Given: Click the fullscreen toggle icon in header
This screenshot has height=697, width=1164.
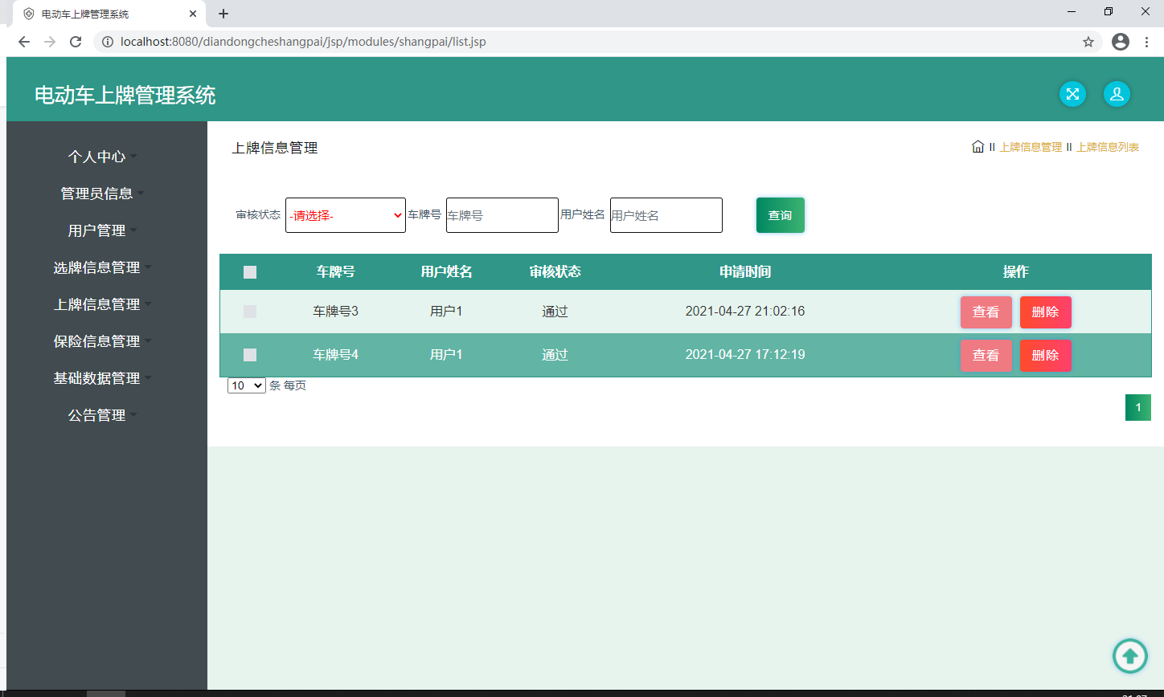Looking at the screenshot, I should (x=1072, y=94).
